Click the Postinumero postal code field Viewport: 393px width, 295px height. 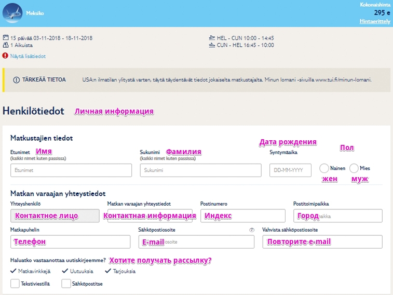[243, 216]
